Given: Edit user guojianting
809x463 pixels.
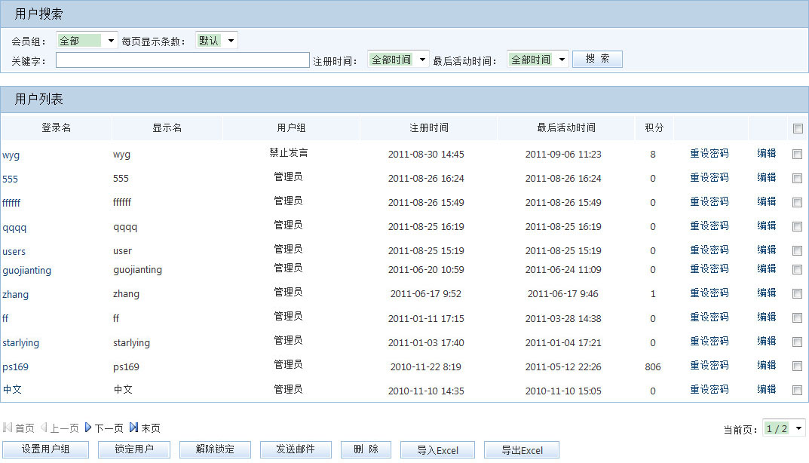Looking at the screenshot, I should pyautogui.click(x=767, y=268).
